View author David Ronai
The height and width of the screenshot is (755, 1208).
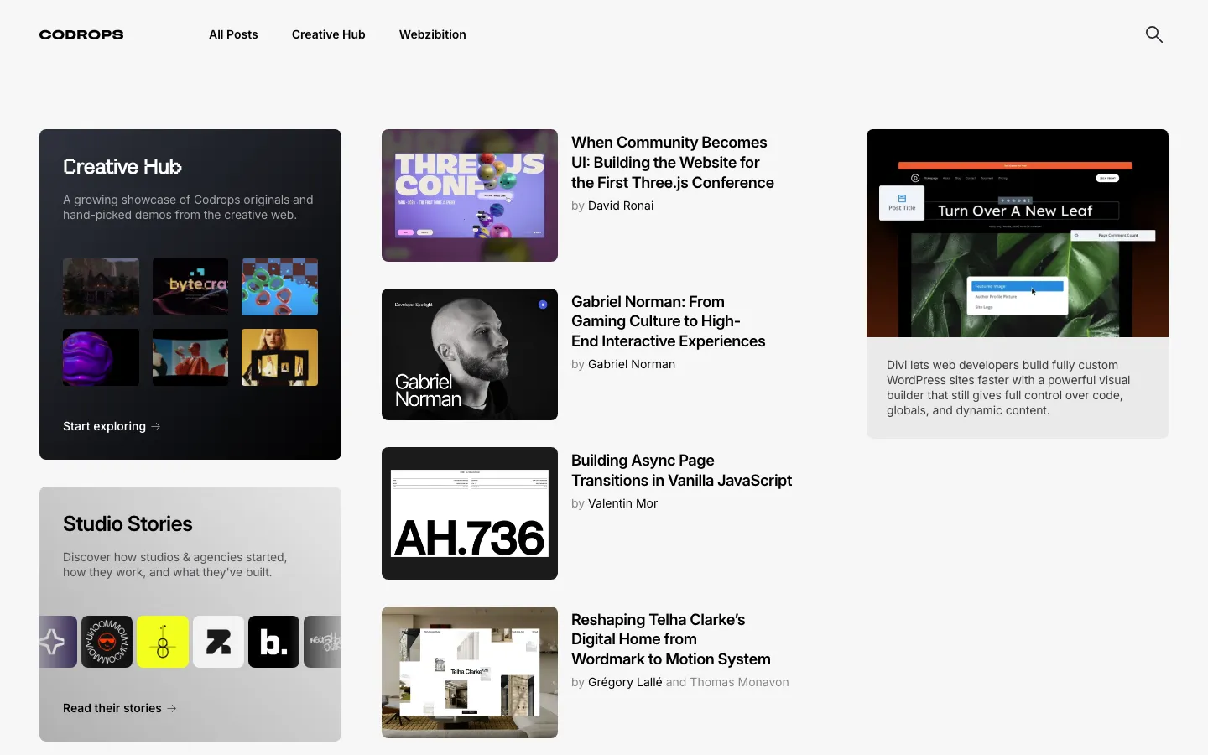click(x=621, y=206)
